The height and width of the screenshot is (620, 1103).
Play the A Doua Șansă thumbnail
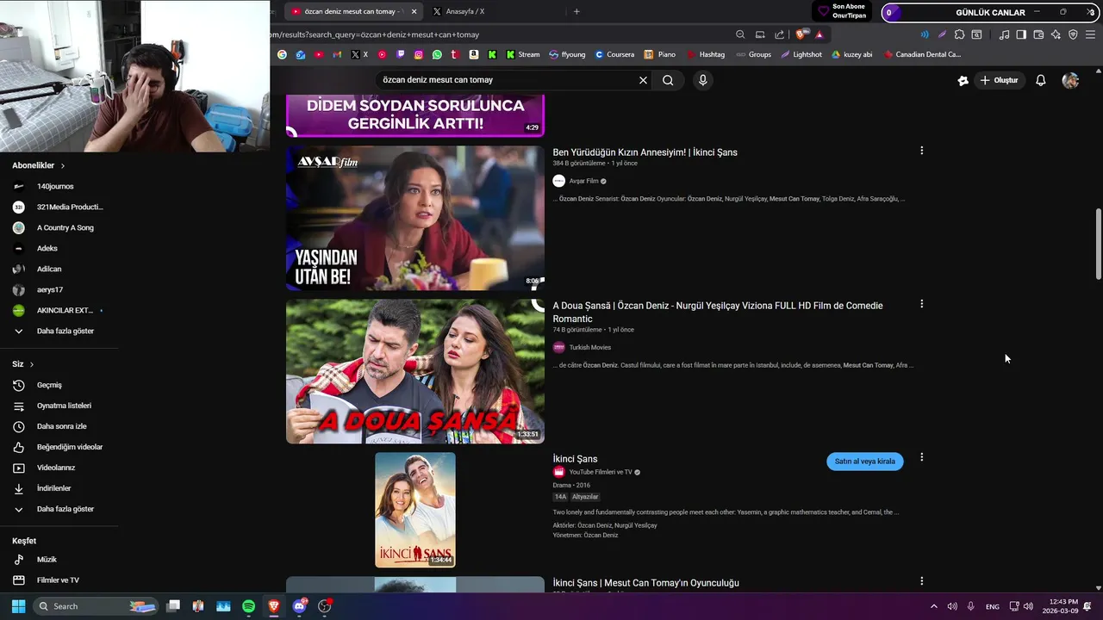(x=415, y=371)
